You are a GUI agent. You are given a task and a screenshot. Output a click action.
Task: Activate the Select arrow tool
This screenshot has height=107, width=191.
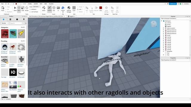click(x=15, y=9)
